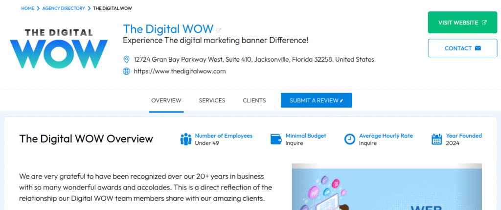Viewport: 501px width, 210px height.
Task: Click external link icon beside agency title
Action: (x=219, y=30)
